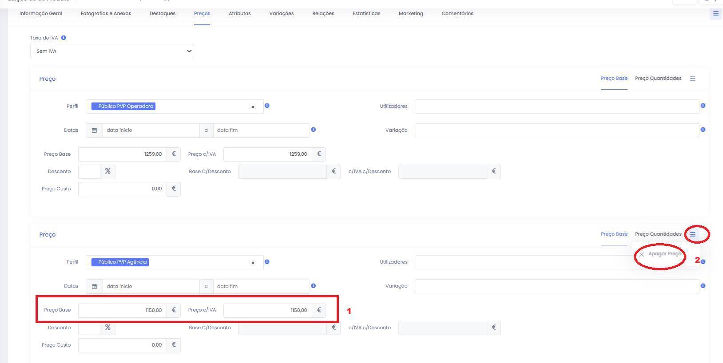
Task: Click the Desconto percent field in the first panel
Action: pyautogui.click(x=89, y=172)
